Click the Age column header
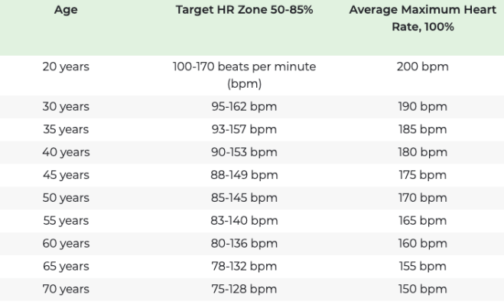This screenshot has width=504, height=308. [65, 11]
